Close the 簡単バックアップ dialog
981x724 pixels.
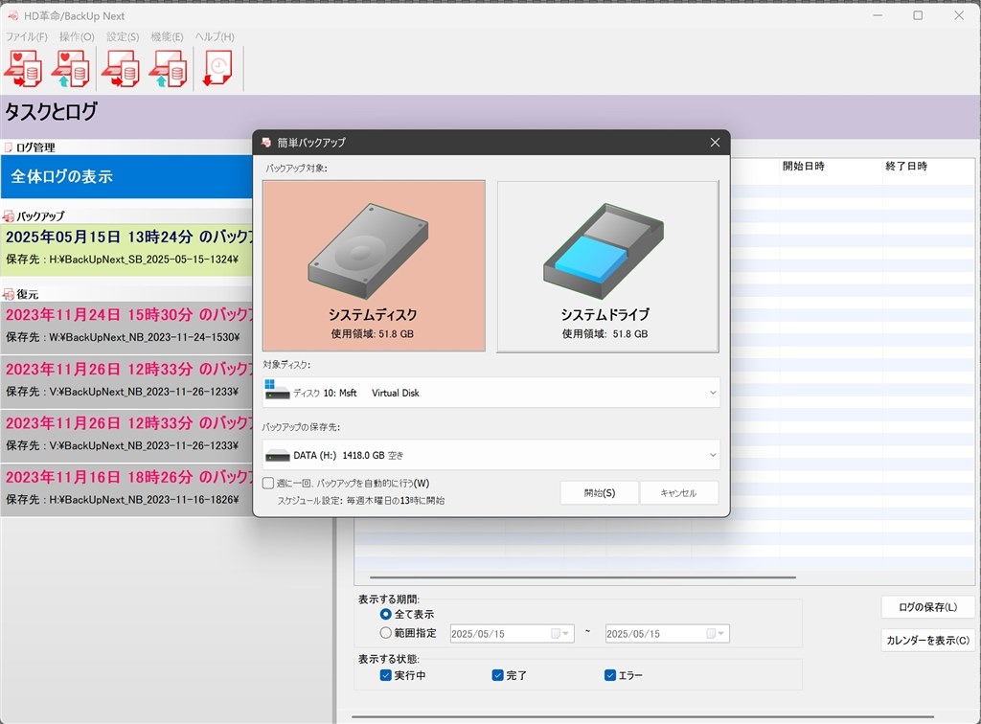[715, 143]
